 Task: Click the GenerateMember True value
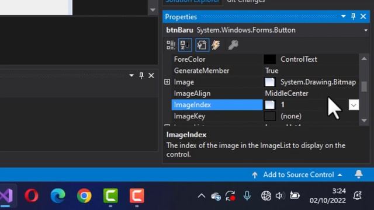tap(272, 71)
